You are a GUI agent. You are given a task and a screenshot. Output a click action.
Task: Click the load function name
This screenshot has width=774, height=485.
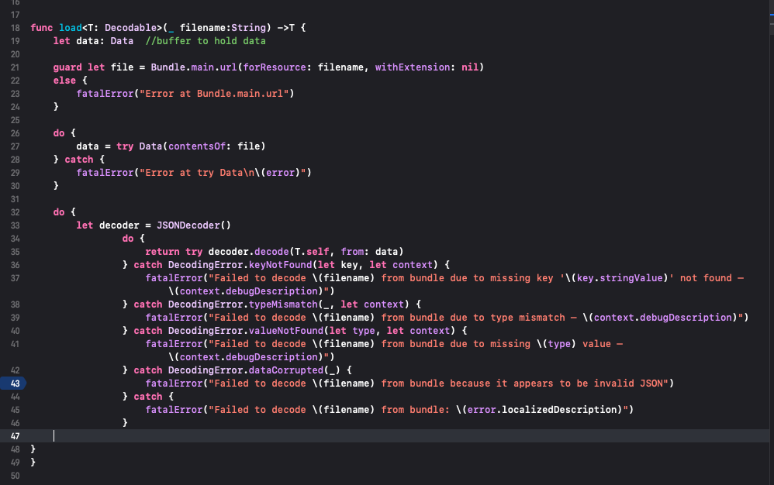70,28
